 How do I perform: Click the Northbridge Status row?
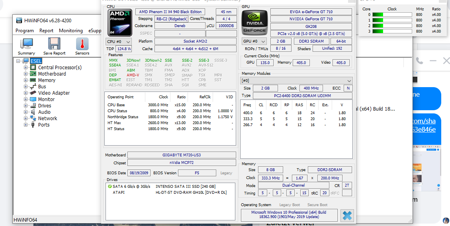pos(170,117)
